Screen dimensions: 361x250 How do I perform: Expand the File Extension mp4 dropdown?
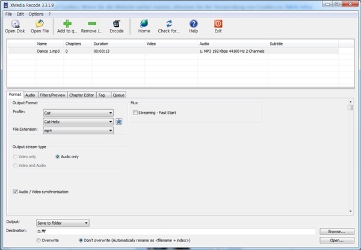[x=78, y=131]
